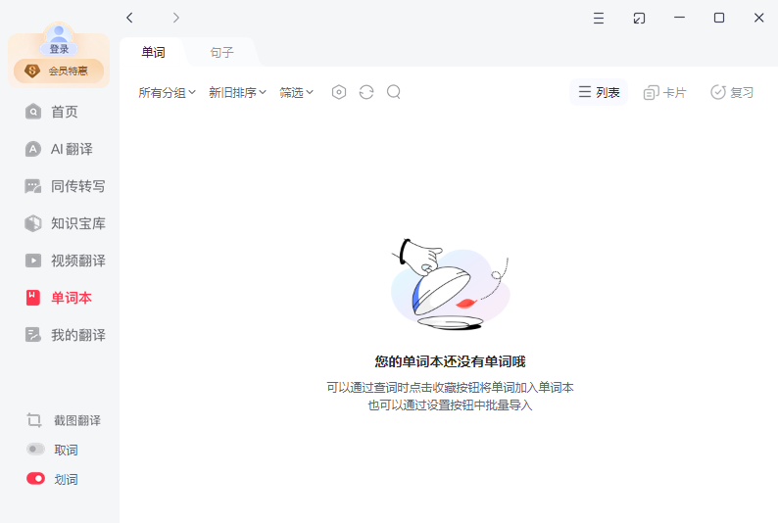This screenshot has height=523, width=778.
Task: Start 复习 review mode
Action: coord(732,92)
